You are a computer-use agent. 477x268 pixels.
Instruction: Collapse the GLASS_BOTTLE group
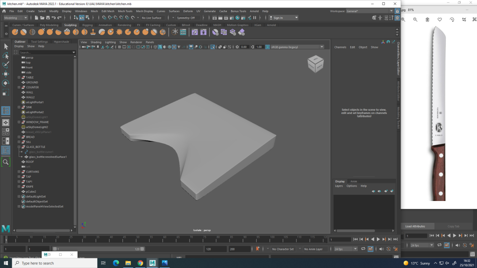tap(19, 147)
